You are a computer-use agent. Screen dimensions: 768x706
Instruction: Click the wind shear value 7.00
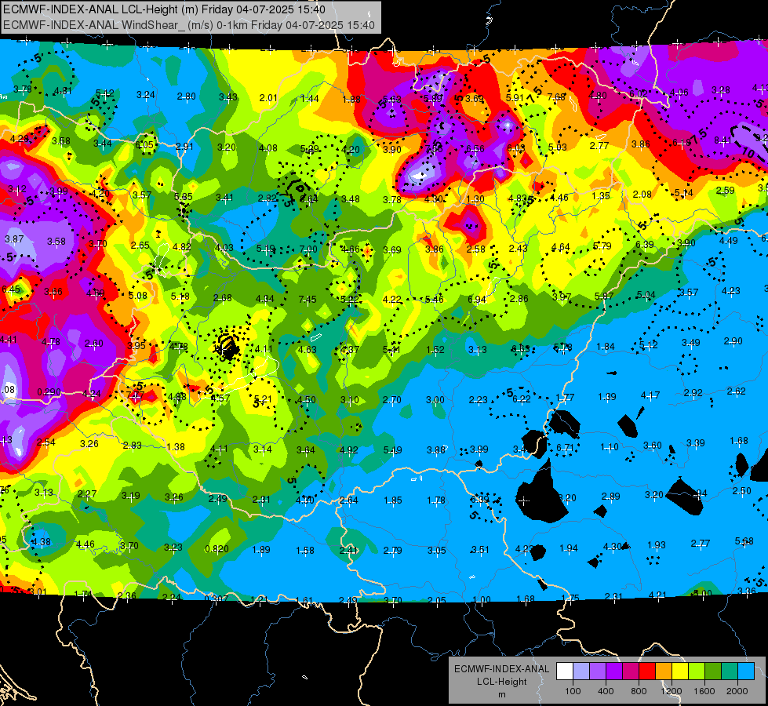click(x=308, y=249)
